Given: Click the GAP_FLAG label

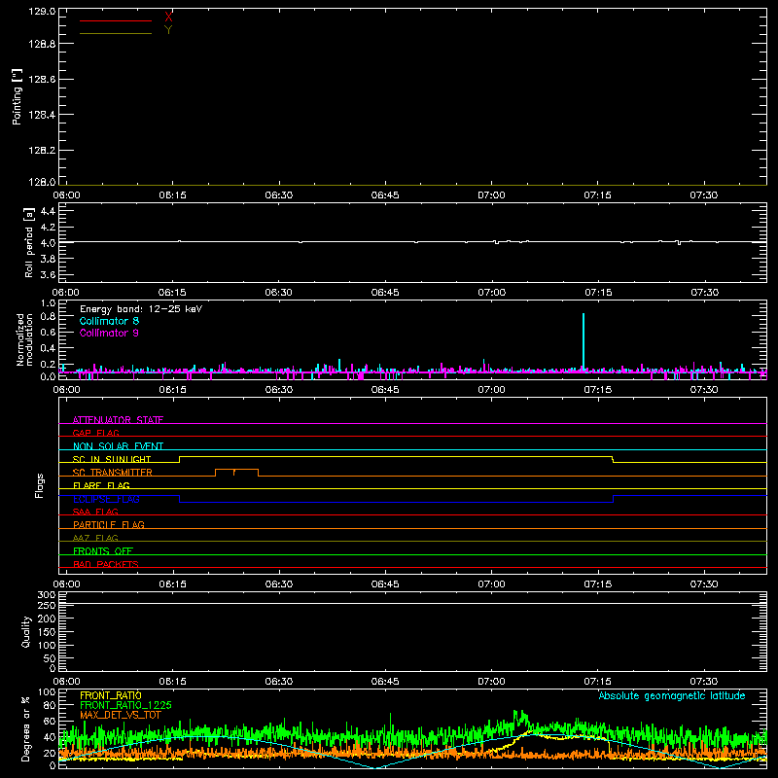Looking at the screenshot, I should [95, 433].
